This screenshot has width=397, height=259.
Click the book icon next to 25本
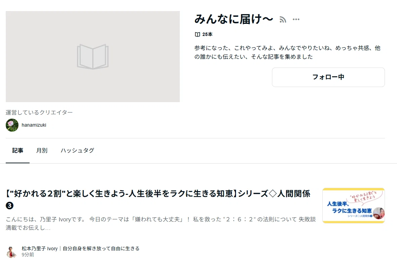pyautogui.click(x=197, y=34)
